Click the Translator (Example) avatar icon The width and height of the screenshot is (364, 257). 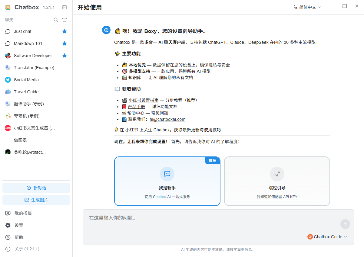(8, 68)
